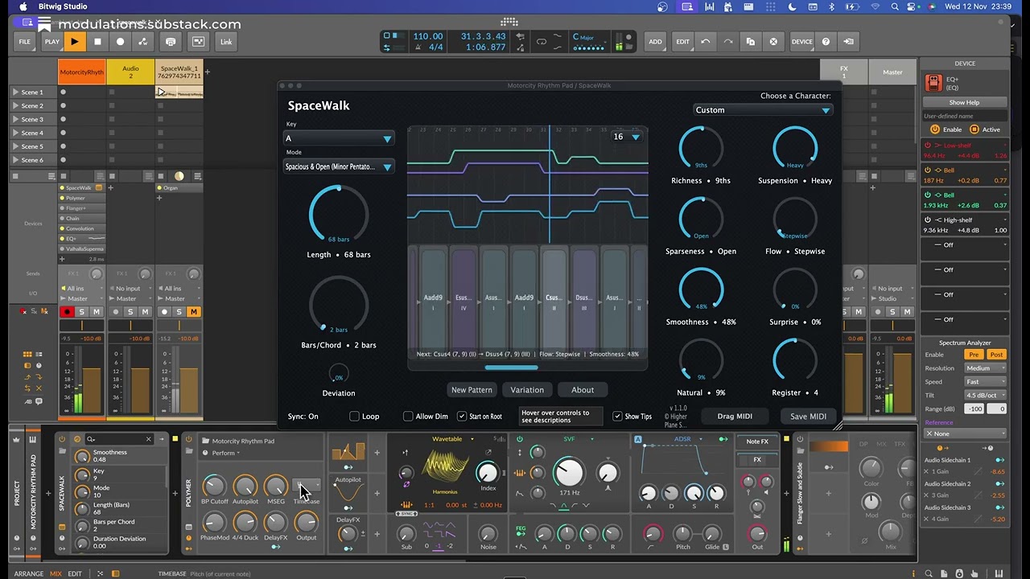
Task: Toggle Spectrum Analyzer Pre button
Action: [x=974, y=355]
